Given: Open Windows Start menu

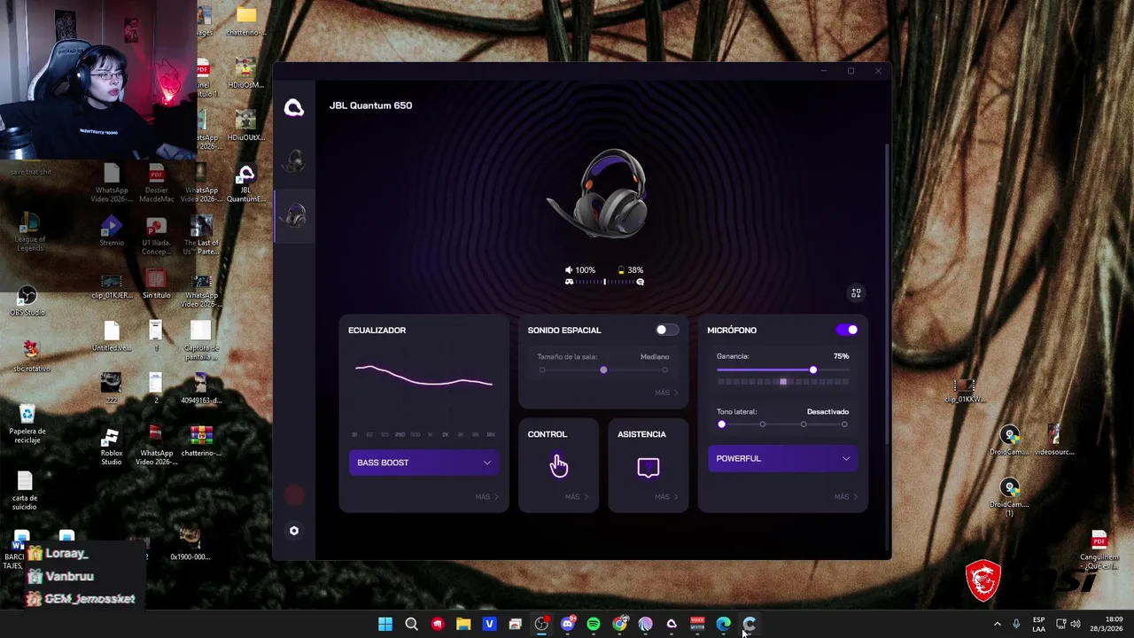Looking at the screenshot, I should 385,624.
